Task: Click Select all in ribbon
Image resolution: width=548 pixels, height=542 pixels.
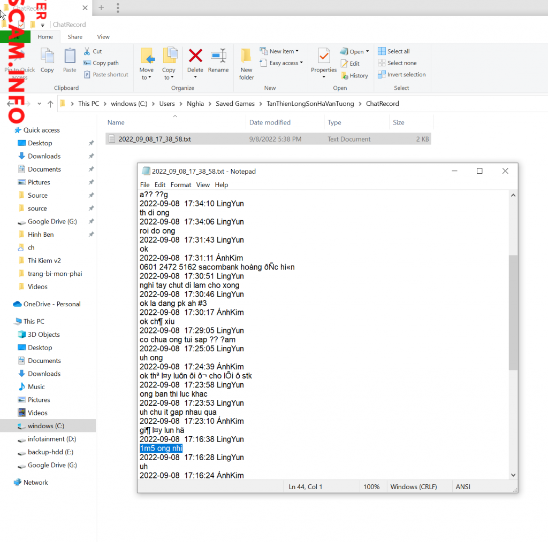Action: point(394,51)
